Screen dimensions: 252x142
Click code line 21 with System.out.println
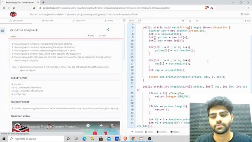[187, 77]
